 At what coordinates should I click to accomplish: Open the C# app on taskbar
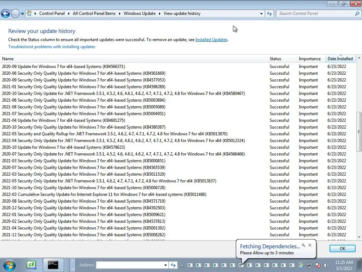pos(31,265)
